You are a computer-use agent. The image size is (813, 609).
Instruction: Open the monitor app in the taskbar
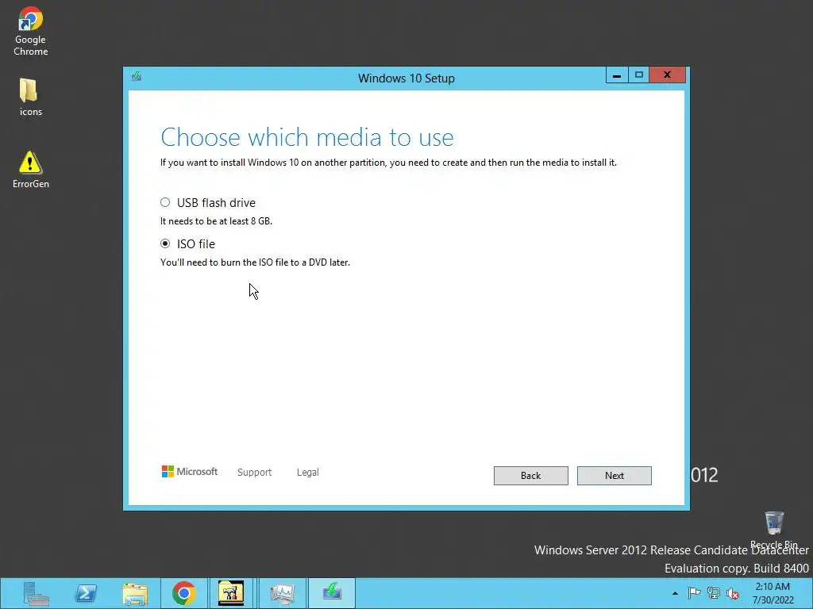click(x=282, y=593)
